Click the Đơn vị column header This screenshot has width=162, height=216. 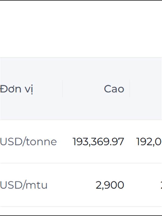(17, 89)
